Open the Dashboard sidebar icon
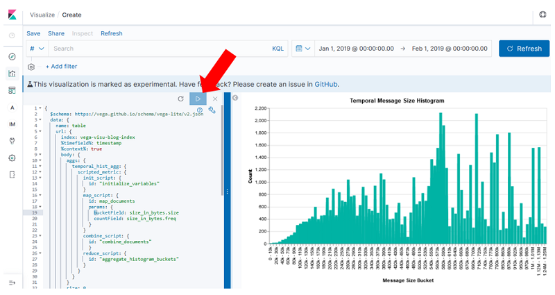This screenshot has width=555, height=295. tap(12, 90)
